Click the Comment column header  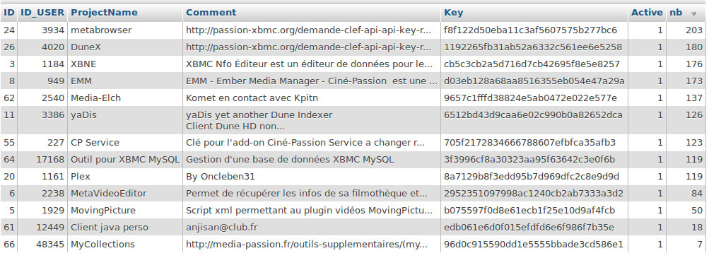211,13
